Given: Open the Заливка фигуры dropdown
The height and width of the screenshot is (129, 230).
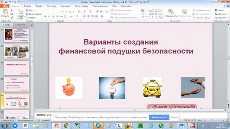Looking at the screenshot, I should (x=202, y=10).
